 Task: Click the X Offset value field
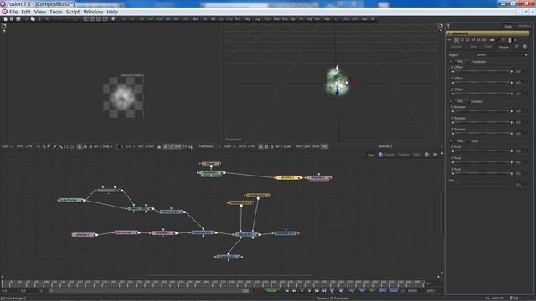[x=521, y=71]
